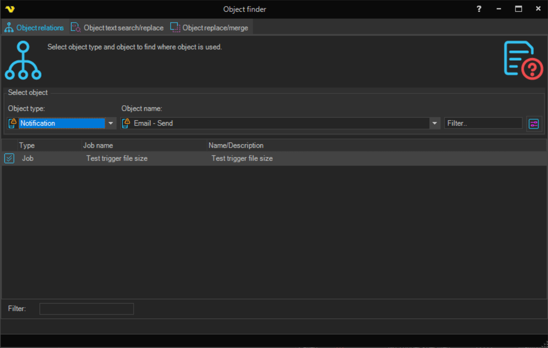
Task: Focus the Filter.. field next to Object name
Action: (483, 124)
